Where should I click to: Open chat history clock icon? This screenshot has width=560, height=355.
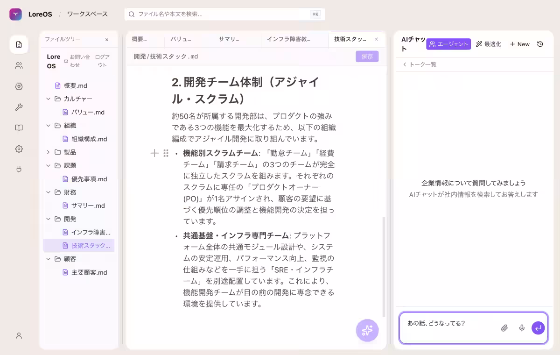coord(540,44)
